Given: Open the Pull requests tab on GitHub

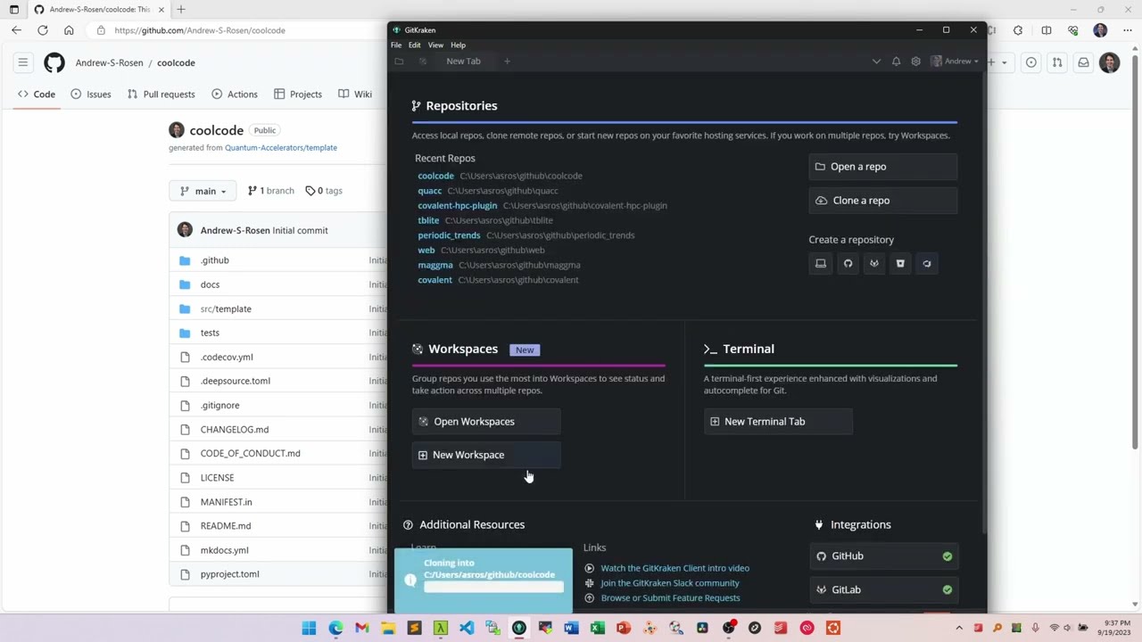Looking at the screenshot, I should point(161,94).
